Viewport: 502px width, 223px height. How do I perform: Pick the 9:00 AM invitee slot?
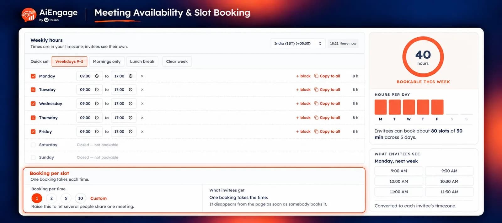(x=399, y=171)
